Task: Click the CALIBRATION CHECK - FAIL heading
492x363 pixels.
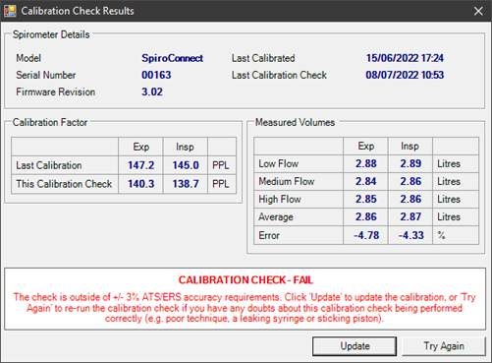Action: click(246, 280)
